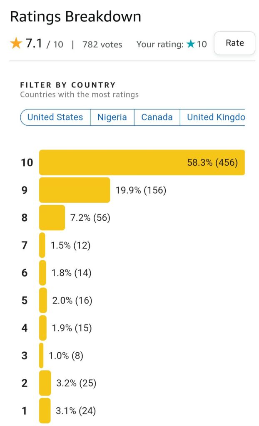Select the 4-star rating bar
259x426 pixels.
tap(42, 328)
